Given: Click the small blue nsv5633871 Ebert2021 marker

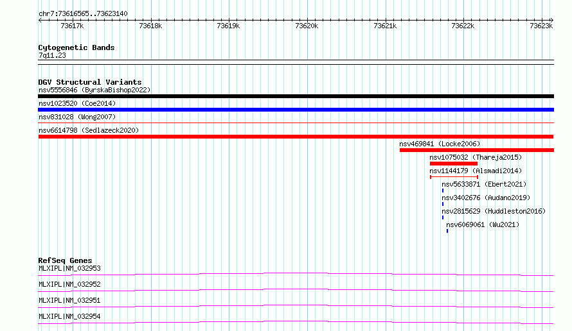Looking at the screenshot, I should [x=443, y=191].
